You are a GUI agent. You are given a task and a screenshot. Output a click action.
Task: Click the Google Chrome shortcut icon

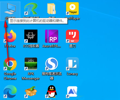(10, 64)
